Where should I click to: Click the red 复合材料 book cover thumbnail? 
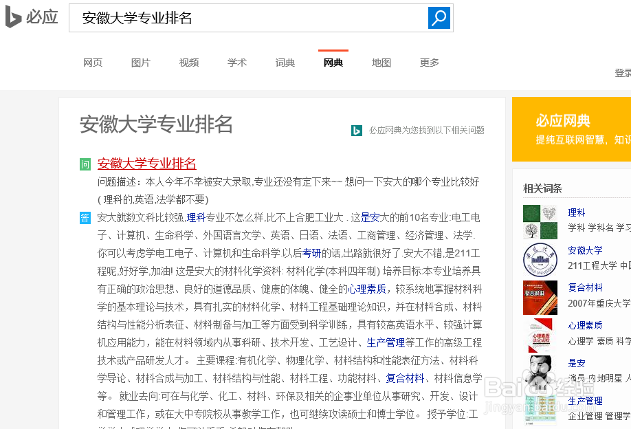540,298
